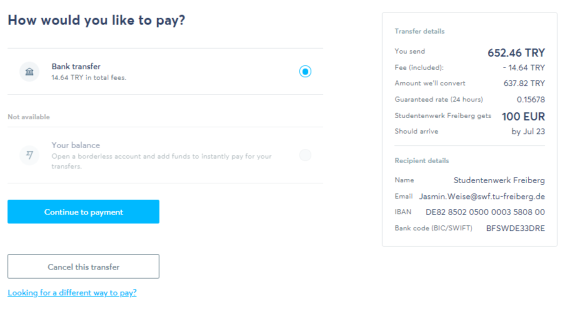Click the IBAN number
Screen dimensions: 588x325
pyautogui.click(x=485, y=212)
